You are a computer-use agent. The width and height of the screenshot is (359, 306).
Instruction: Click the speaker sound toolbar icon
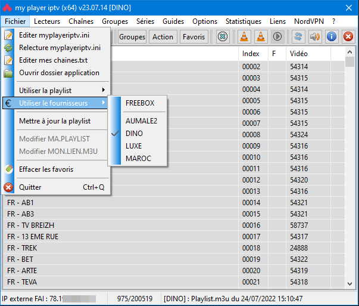click(x=315, y=37)
